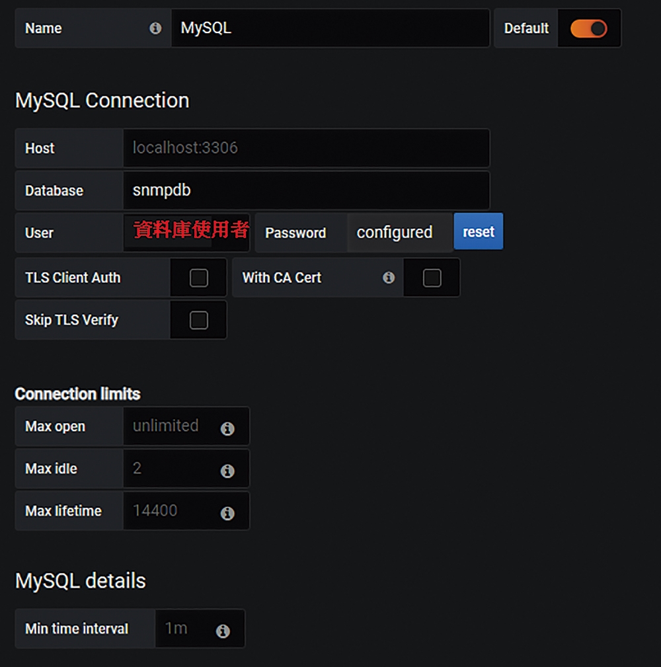
Task: Click the User input field
Action: pos(186,233)
